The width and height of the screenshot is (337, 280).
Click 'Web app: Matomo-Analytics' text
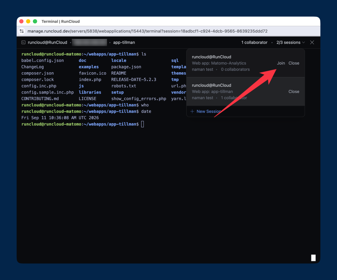219,63
